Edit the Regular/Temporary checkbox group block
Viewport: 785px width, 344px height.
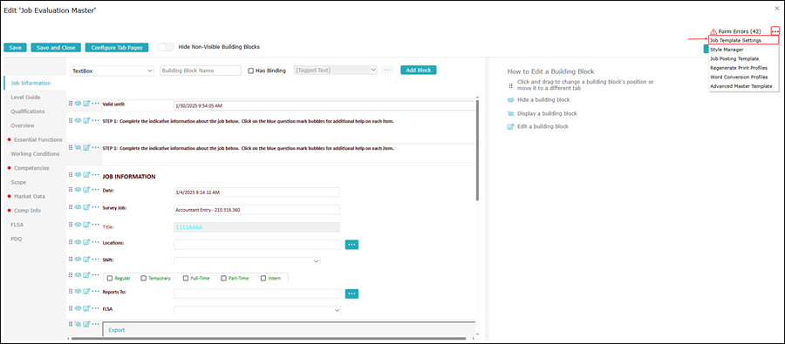(86, 274)
